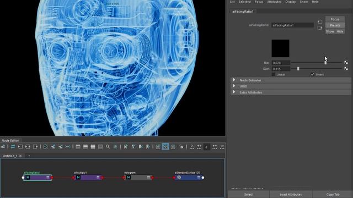This screenshot has width=353, height=198.
Task: Click the go to input connection icon
Action: pos(320,22)
